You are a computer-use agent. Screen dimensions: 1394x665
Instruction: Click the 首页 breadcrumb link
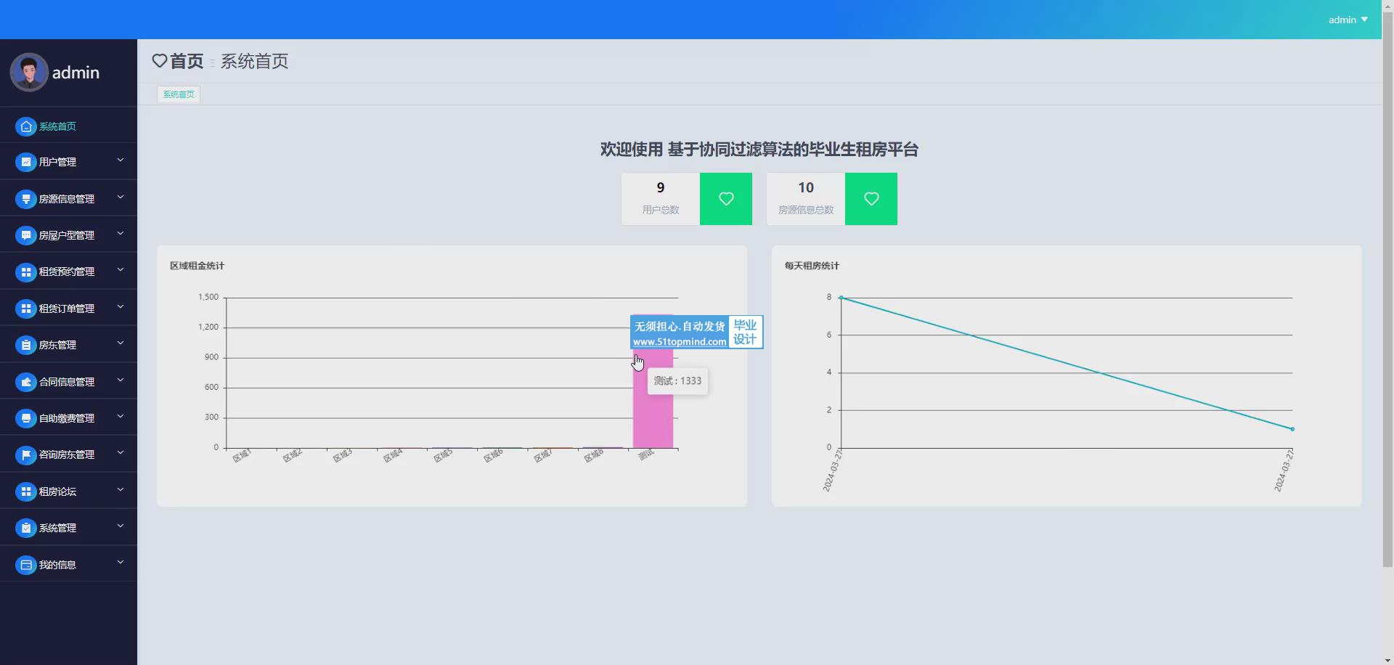tap(186, 62)
